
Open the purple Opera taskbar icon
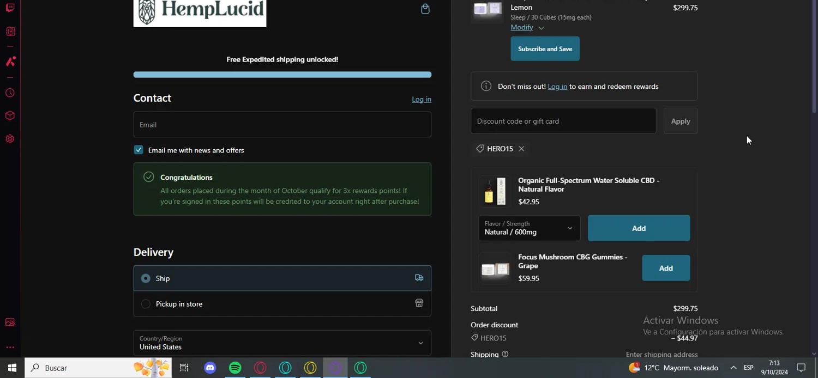tap(335, 368)
